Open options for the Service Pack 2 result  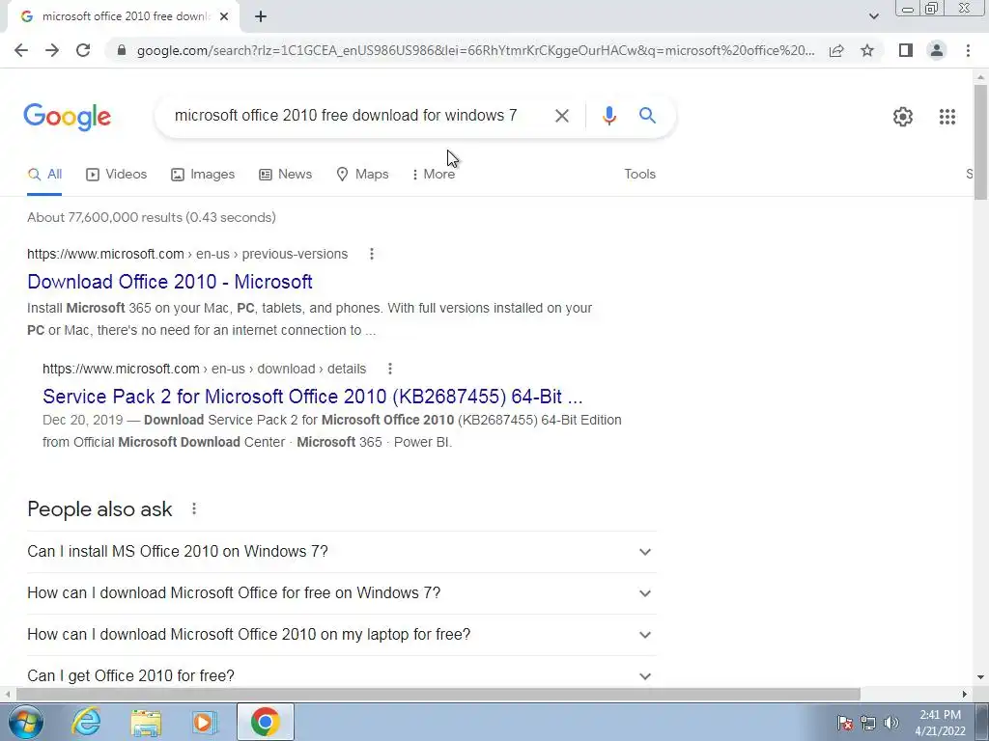coord(390,369)
